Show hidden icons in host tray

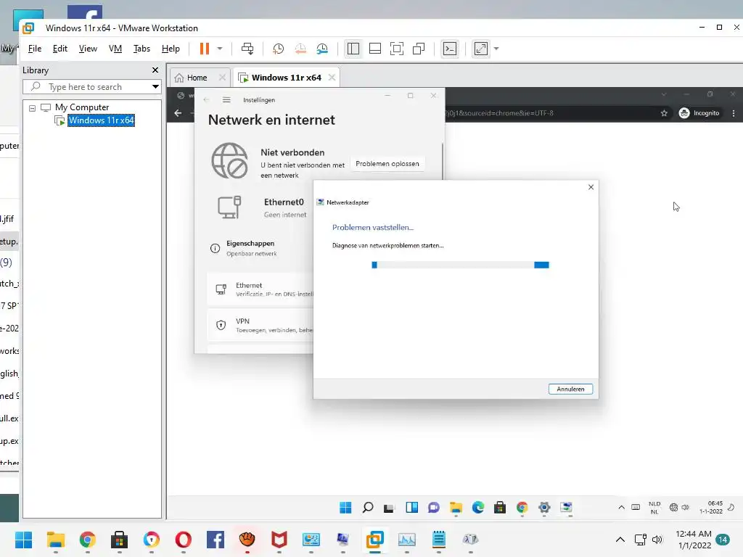(620, 540)
